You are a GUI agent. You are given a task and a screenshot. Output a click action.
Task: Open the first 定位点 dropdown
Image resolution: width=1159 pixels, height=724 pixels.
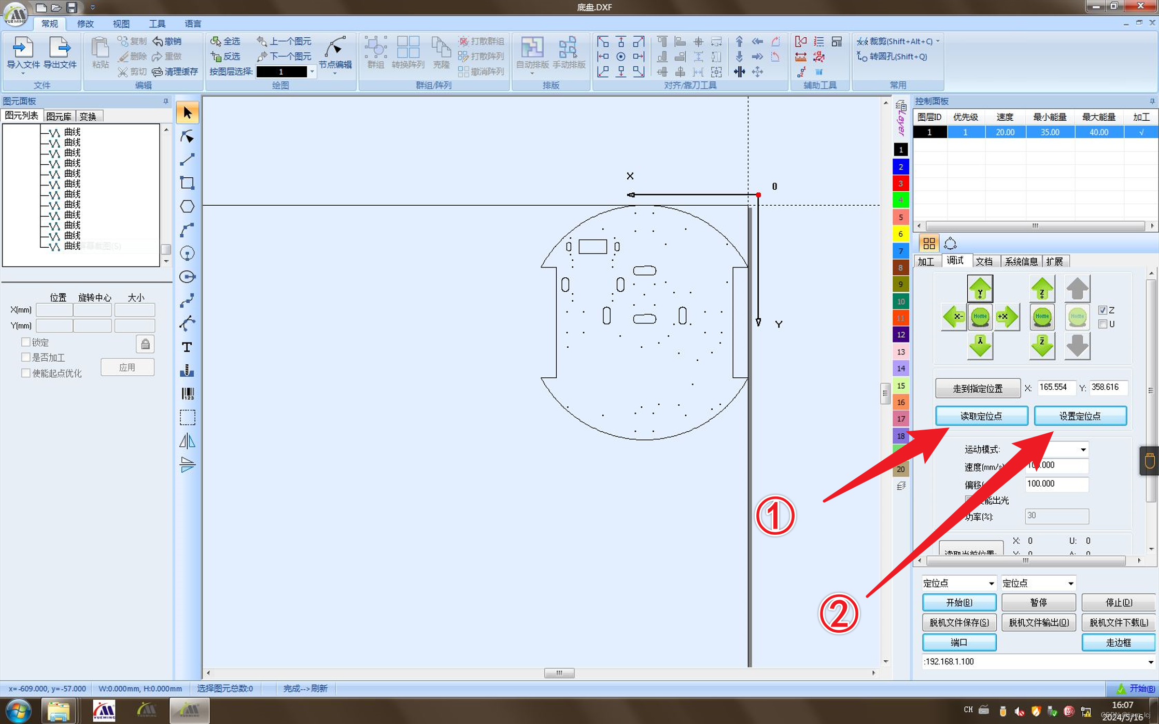[991, 583]
